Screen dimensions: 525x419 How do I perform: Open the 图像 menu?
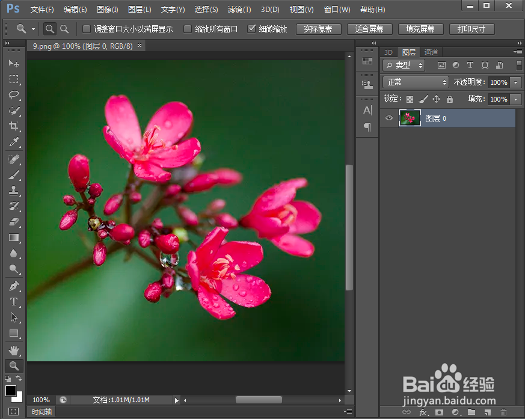pyautogui.click(x=108, y=10)
